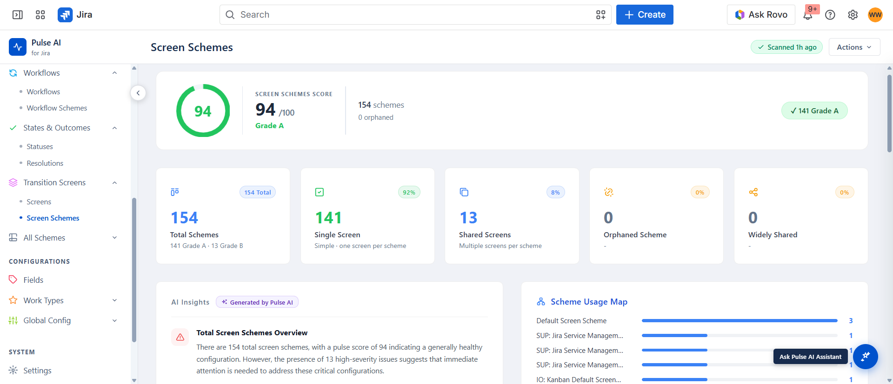Click the Pulse AI app logo

[18, 47]
